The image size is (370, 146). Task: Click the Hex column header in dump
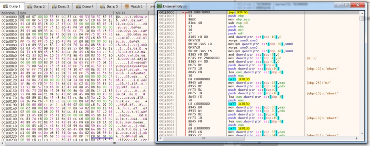coord(66,13)
